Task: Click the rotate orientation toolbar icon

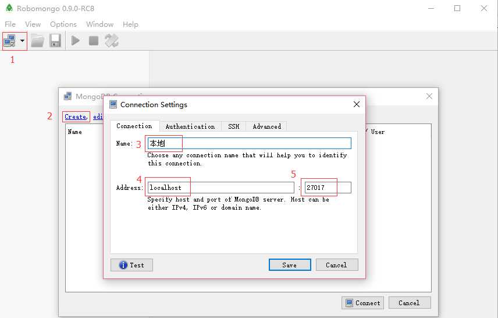Action: pyautogui.click(x=112, y=41)
